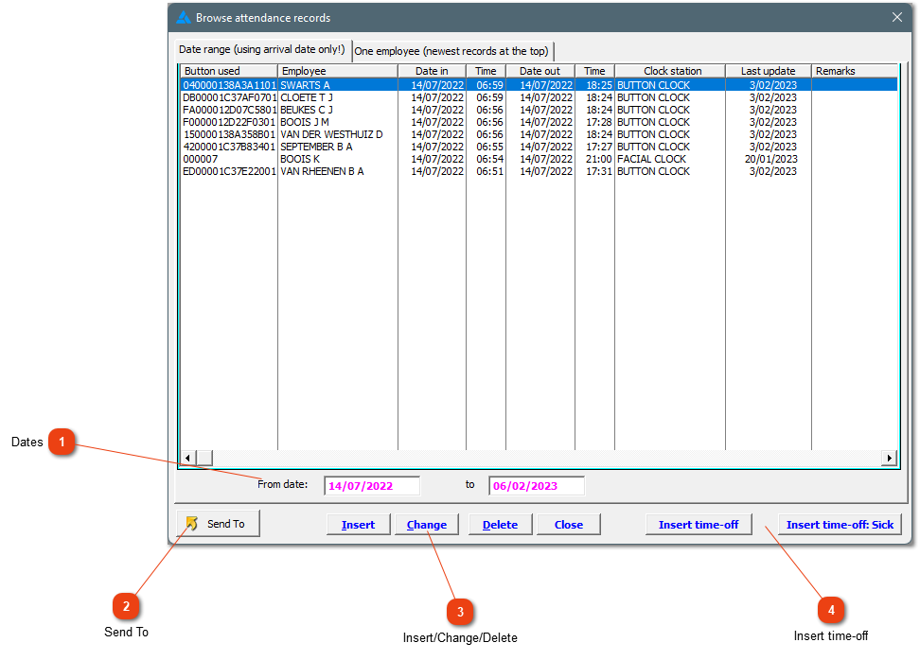Select the BEUKES C J record
Screen dimensions: 920x660
pyautogui.click(x=539, y=110)
